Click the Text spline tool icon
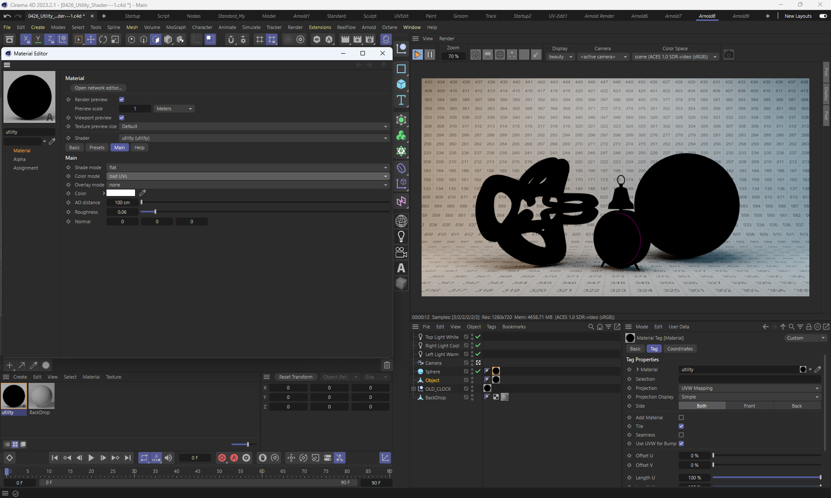Image resolution: width=831 pixels, height=498 pixels. click(x=401, y=100)
